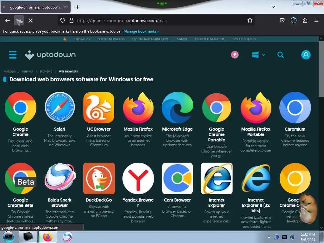The width and height of the screenshot is (324, 243).
Task: Go back to the previous page
Action: [8, 21]
